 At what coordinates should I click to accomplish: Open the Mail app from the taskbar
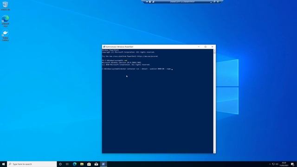click(x=96, y=164)
